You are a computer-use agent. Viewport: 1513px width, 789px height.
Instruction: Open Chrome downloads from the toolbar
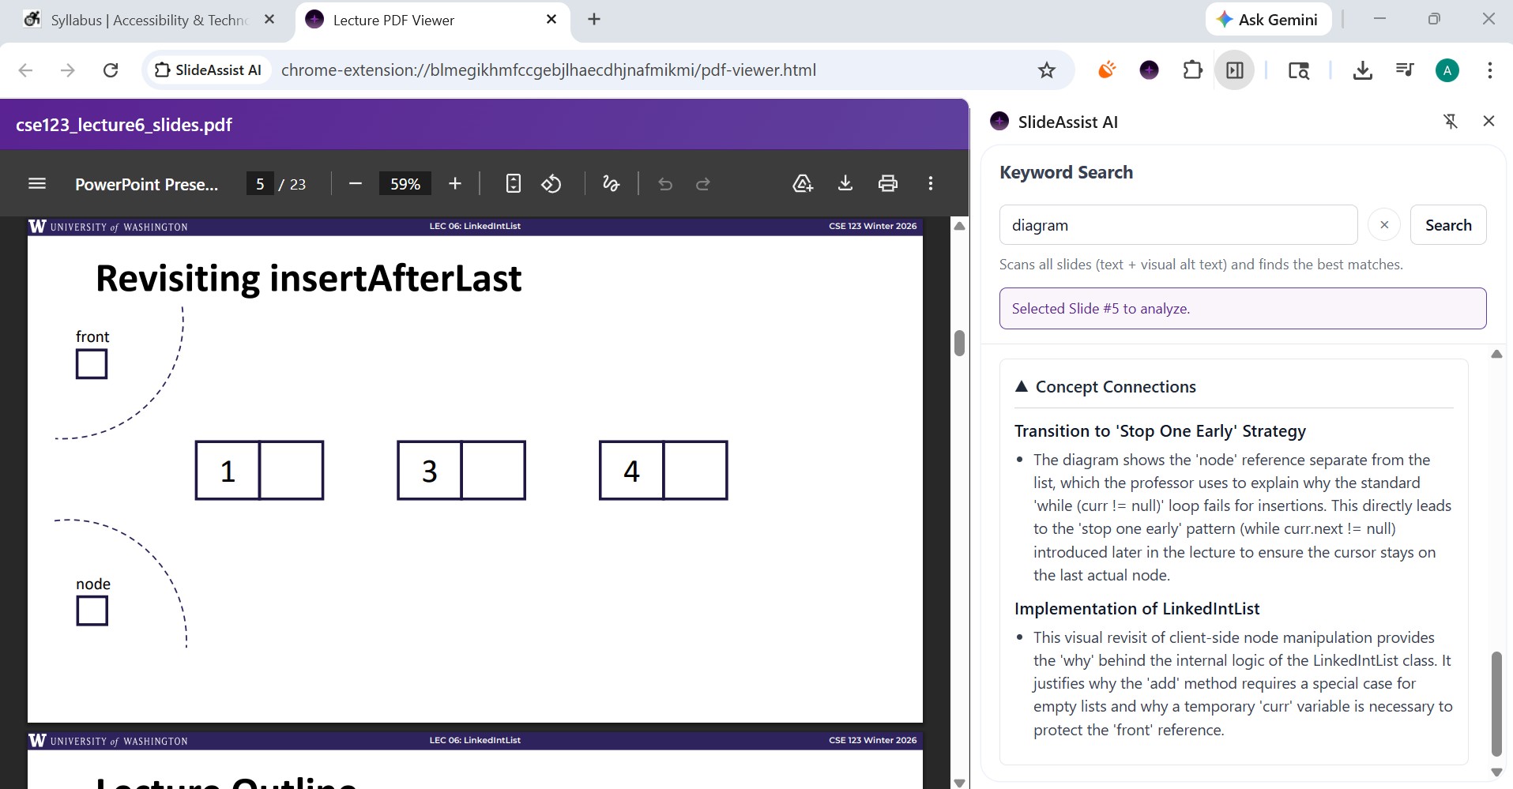(x=1363, y=70)
